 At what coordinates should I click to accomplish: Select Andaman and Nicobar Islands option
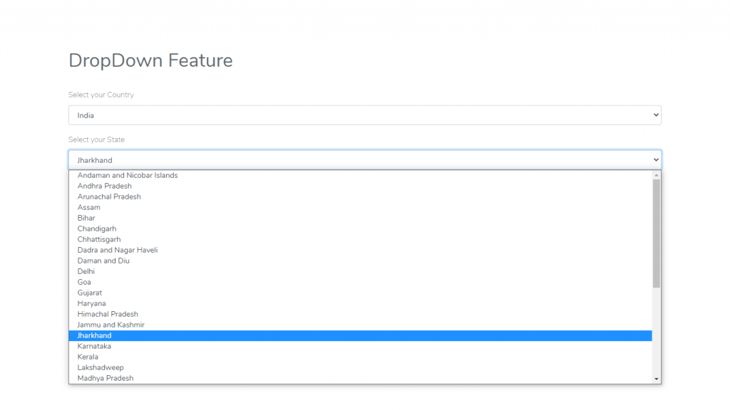128,175
